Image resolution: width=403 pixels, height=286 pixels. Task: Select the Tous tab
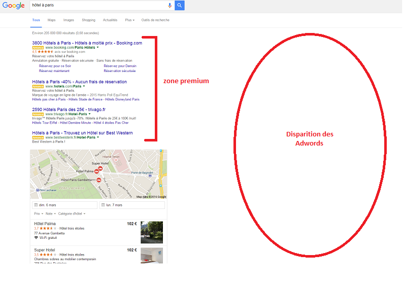(x=36, y=20)
